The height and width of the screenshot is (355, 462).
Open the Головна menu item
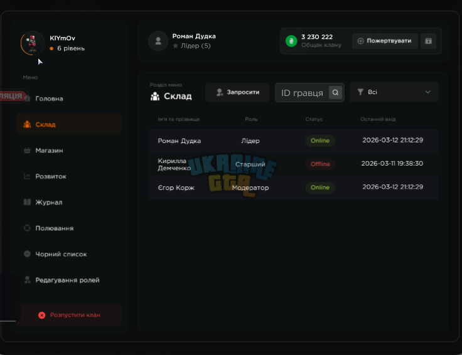coord(69,98)
